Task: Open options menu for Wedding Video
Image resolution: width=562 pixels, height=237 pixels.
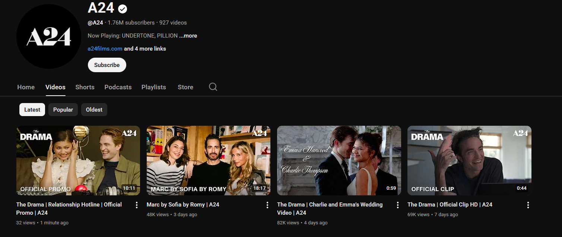Action: [x=398, y=205]
